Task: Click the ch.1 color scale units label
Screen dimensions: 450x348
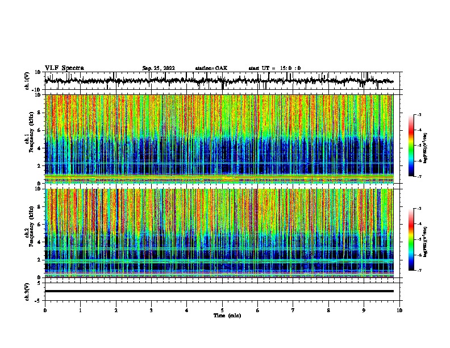Action: pyautogui.click(x=426, y=148)
